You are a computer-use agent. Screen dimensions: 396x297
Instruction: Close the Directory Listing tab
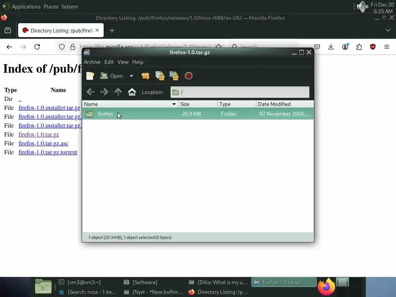pyautogui.click(x=97, y=30)
